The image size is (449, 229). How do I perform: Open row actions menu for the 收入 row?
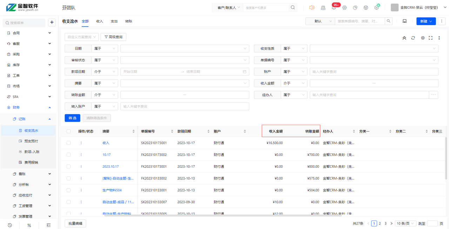[x=81, y=143]
